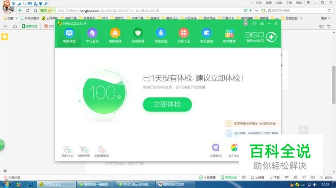Click the 360 skin (shirt) icon
336x188 pixels.
pos(254,23)
